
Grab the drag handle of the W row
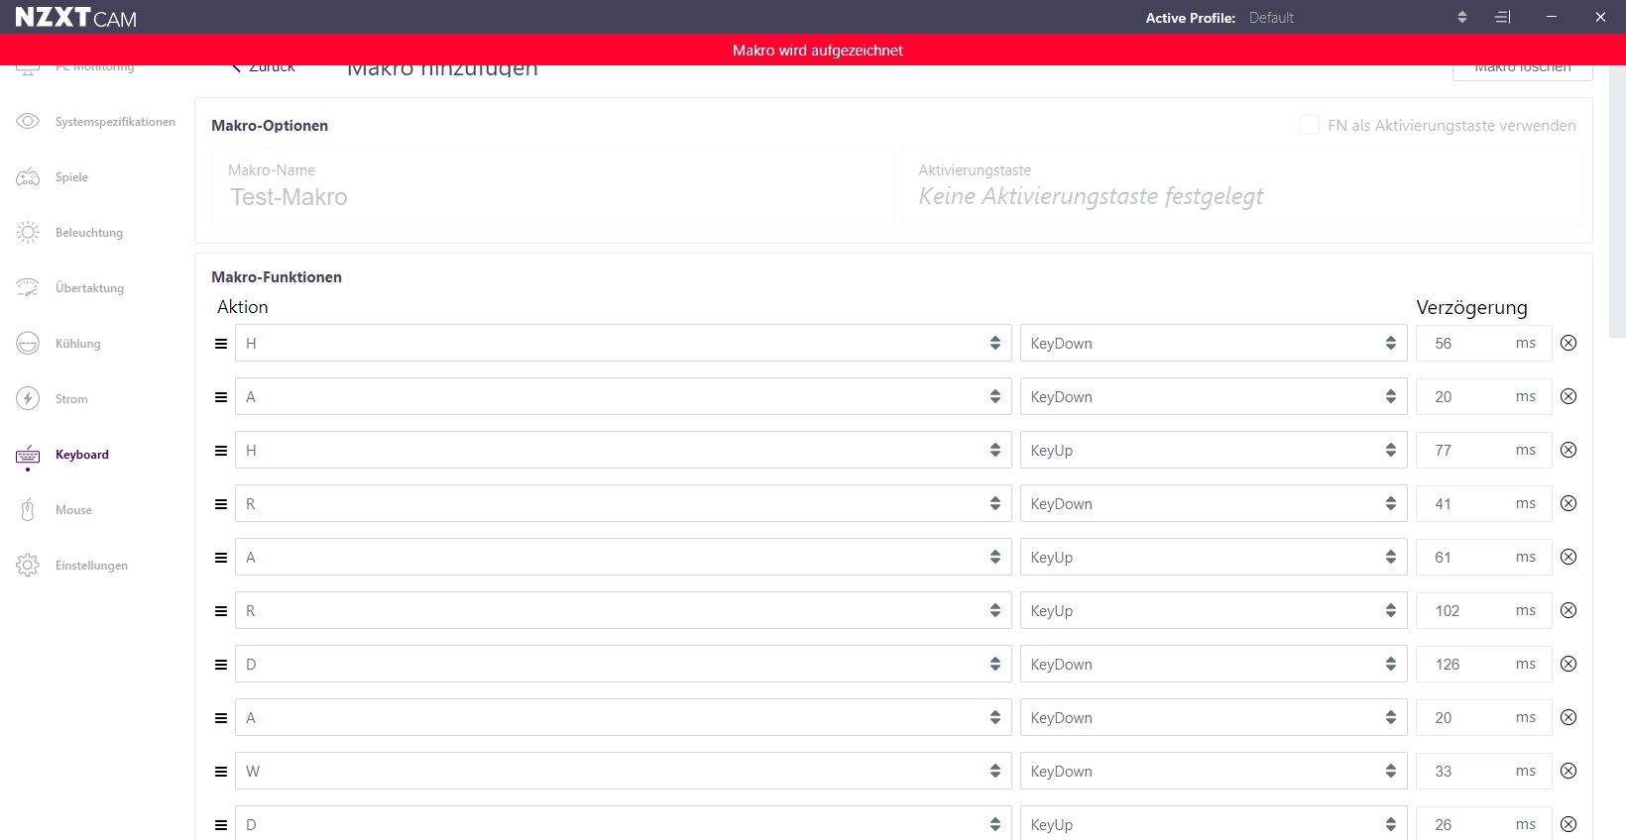[221, 772]
